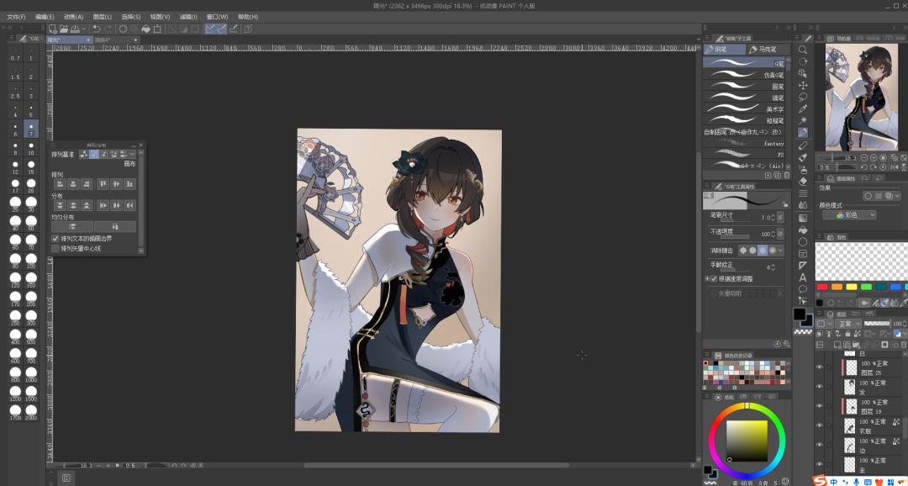Align top edges in 排列 row
Screen dimensions: 908x486
[x=103, y=184]
